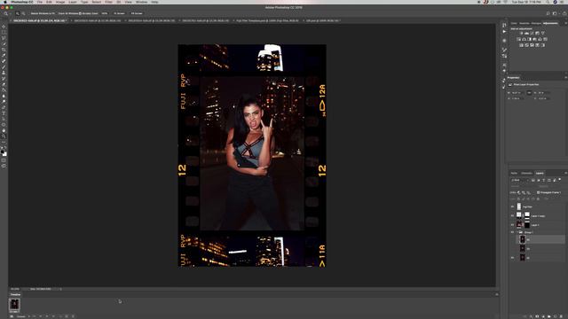Image resolution: width=568 pixels, height=319 pixels.
Task: Click the W width field in Properties
Action: (518, 93)
